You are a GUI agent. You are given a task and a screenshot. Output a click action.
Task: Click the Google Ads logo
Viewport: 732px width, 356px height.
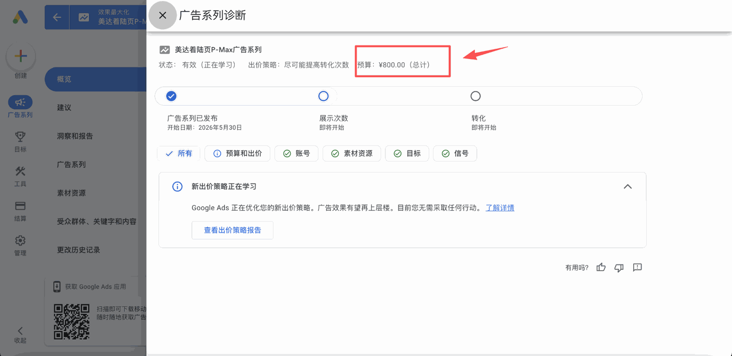(20, 17)
